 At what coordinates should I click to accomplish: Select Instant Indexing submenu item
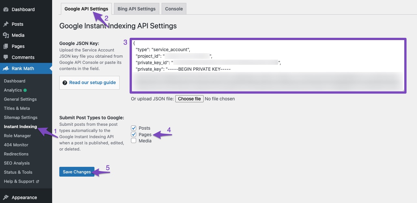(x=21, y=126)
